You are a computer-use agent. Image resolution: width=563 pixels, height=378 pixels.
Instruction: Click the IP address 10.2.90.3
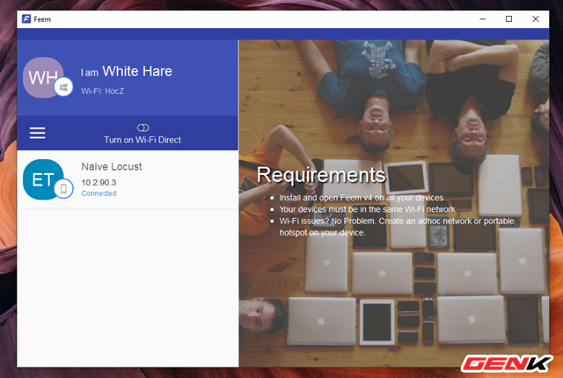coord(99,182)
